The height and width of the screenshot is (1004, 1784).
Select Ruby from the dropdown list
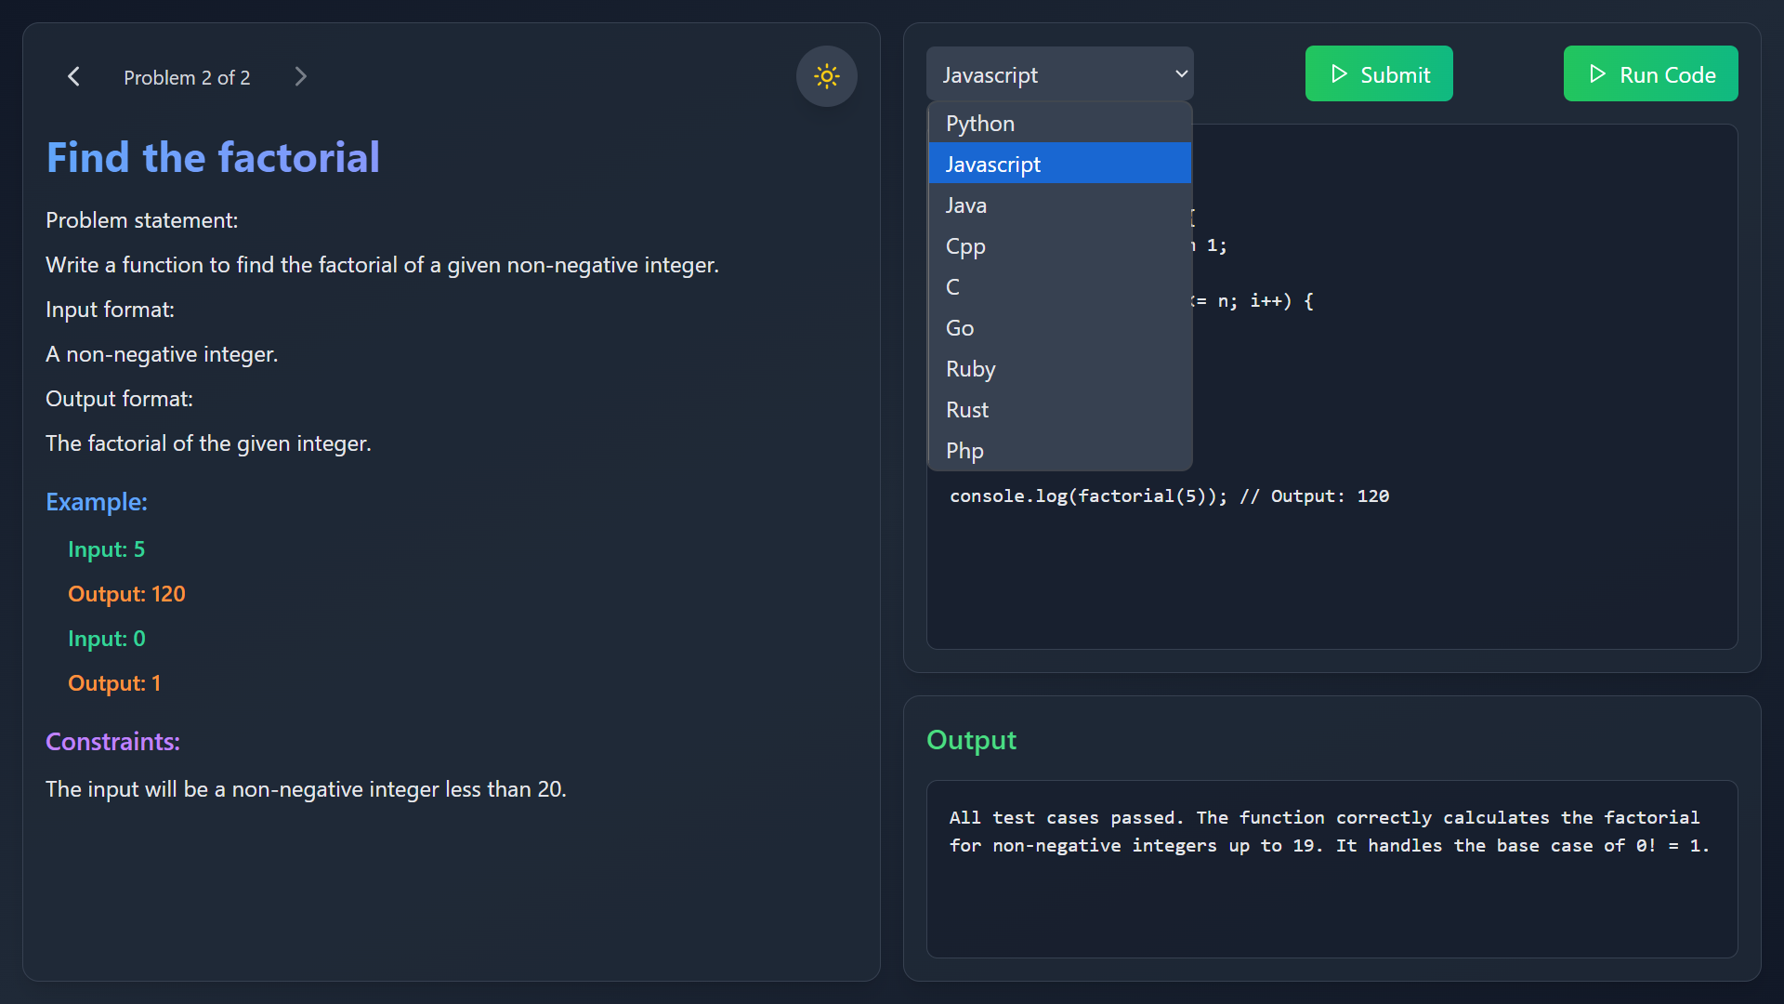pyautogui.click(x=970, y=369)
